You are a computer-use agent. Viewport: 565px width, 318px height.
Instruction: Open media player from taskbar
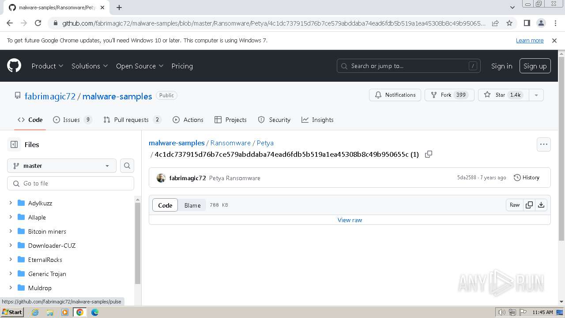pos(65,312)
